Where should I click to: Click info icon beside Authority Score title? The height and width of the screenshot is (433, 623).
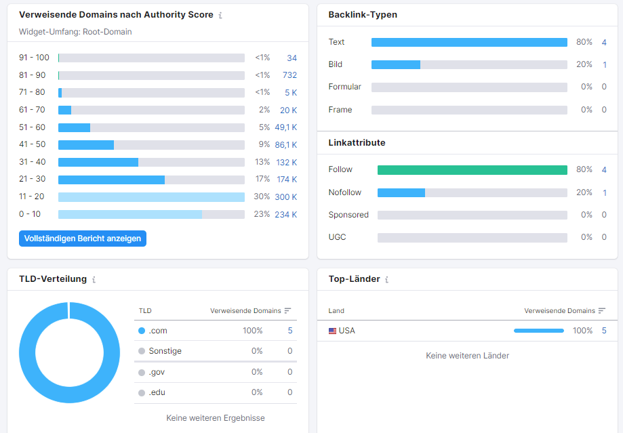(220, 15)
